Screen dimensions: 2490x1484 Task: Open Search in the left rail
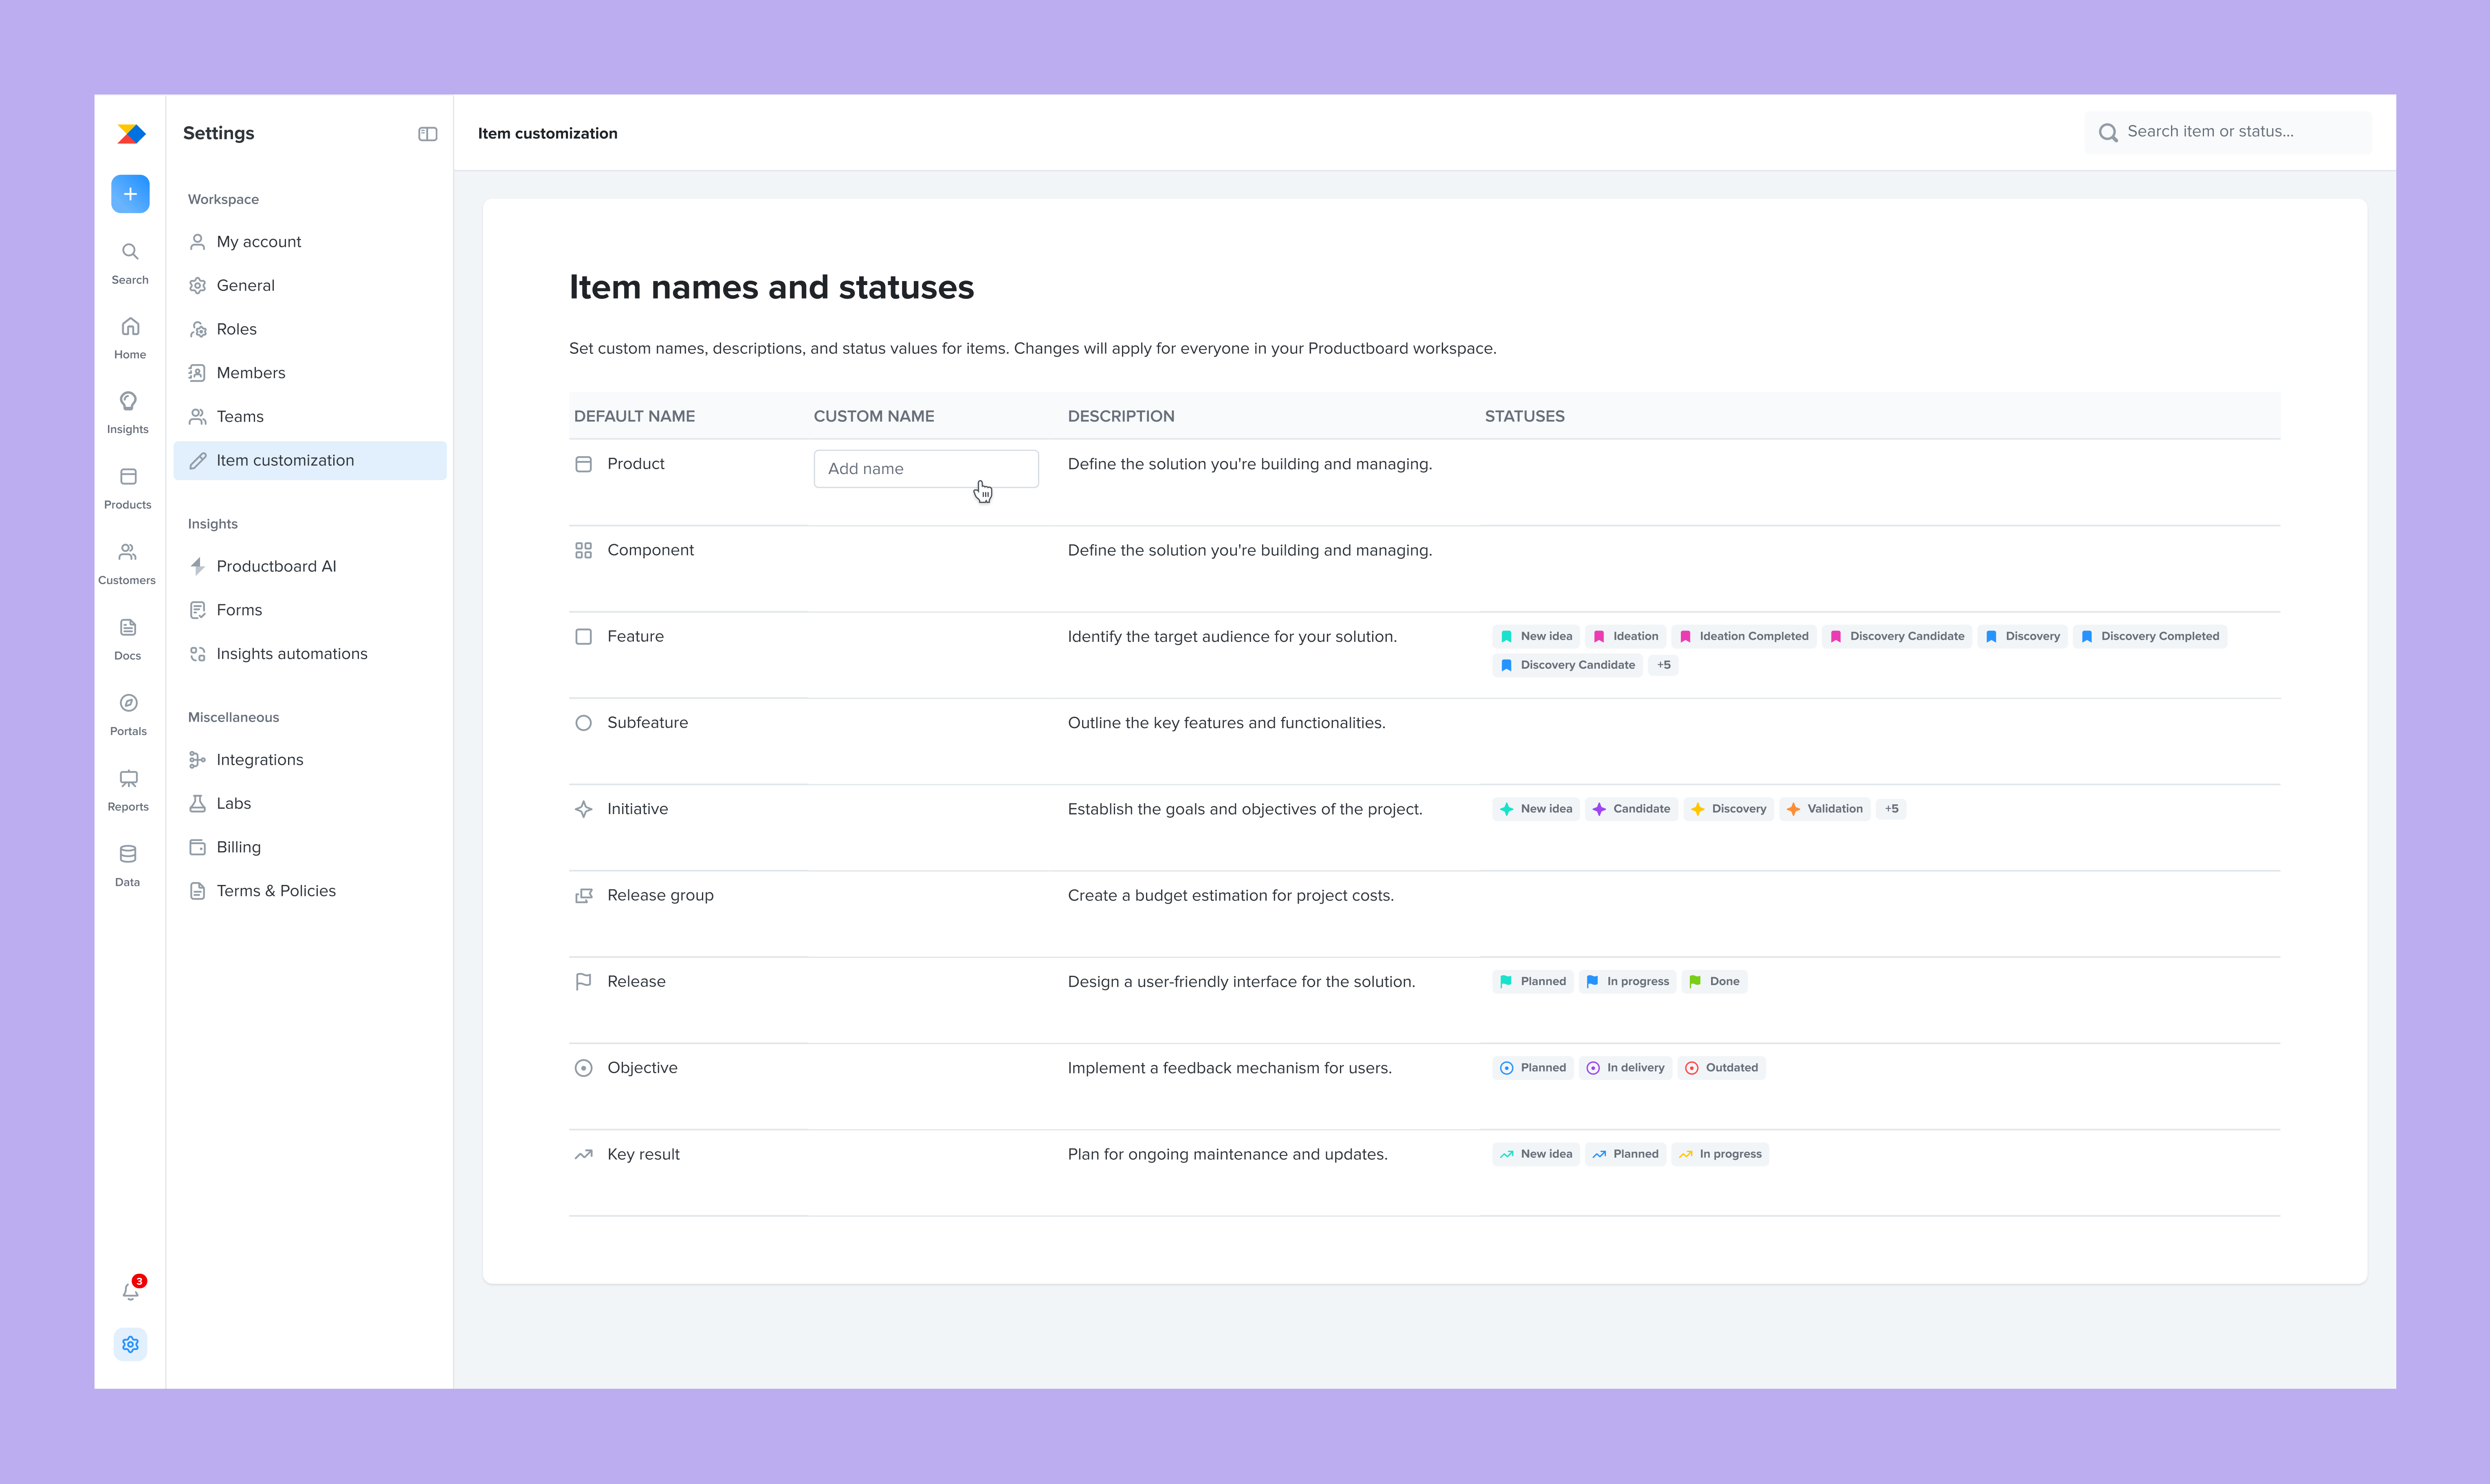click(x=130, y=263)
